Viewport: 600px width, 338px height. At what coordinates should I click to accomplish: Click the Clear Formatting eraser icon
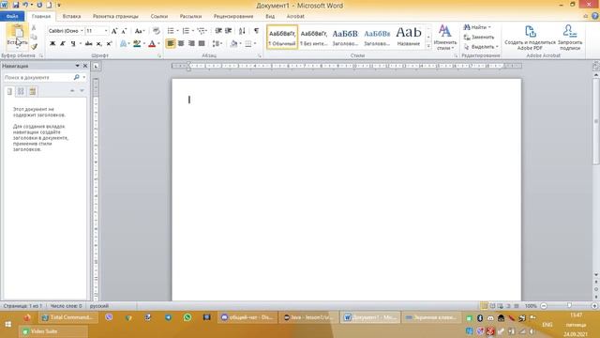[157, 31]
